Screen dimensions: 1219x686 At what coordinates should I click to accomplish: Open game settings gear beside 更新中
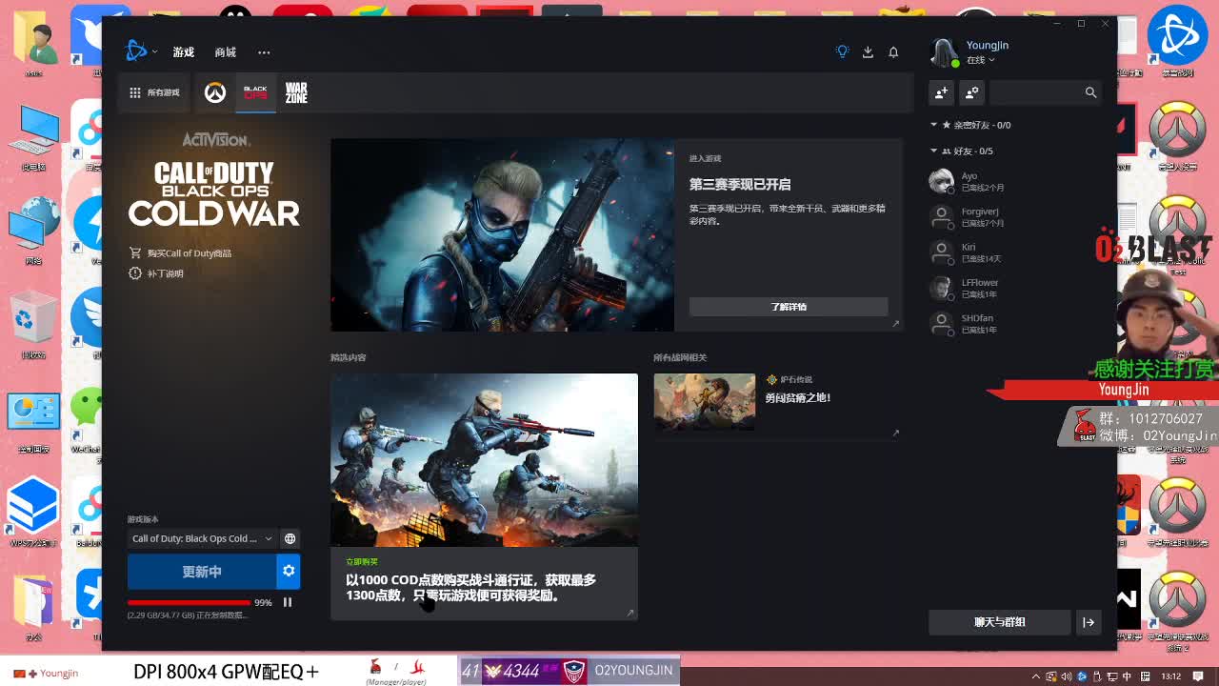click(x=289, y=572)
